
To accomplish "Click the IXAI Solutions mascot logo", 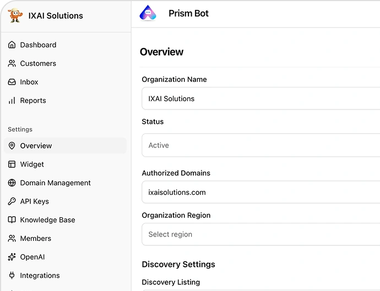I will point(15,15).
